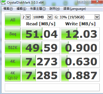Minimize the CrystalDiskMark window
The width and height of the screenshot is (103, 94).
click(81, 2)
